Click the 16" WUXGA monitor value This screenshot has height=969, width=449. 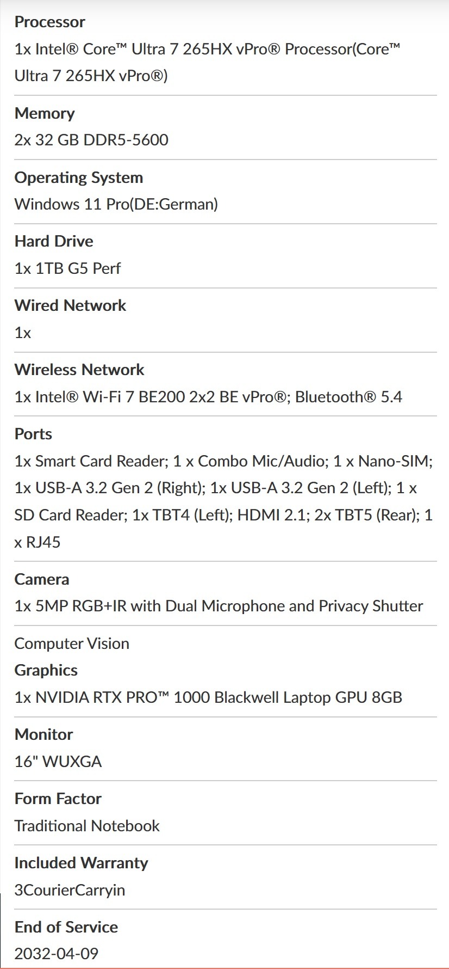click(58, 761)
